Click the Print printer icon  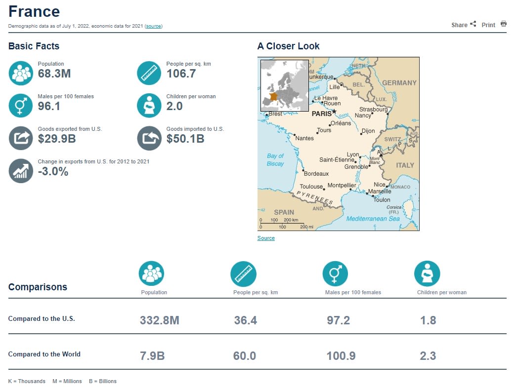point(503,24)
